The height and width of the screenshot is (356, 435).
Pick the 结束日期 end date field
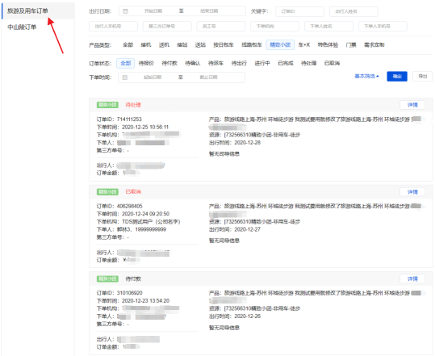click(x=209, y=11)
